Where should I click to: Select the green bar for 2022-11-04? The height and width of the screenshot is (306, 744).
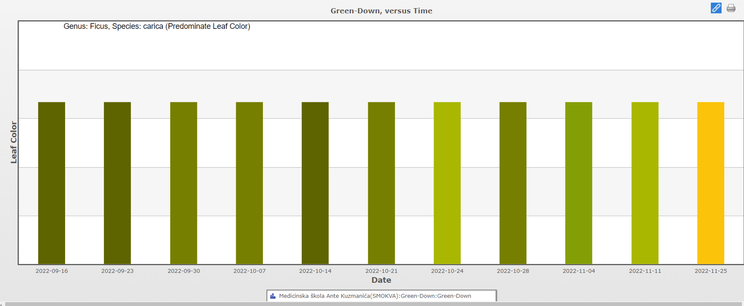click(578, 183)
